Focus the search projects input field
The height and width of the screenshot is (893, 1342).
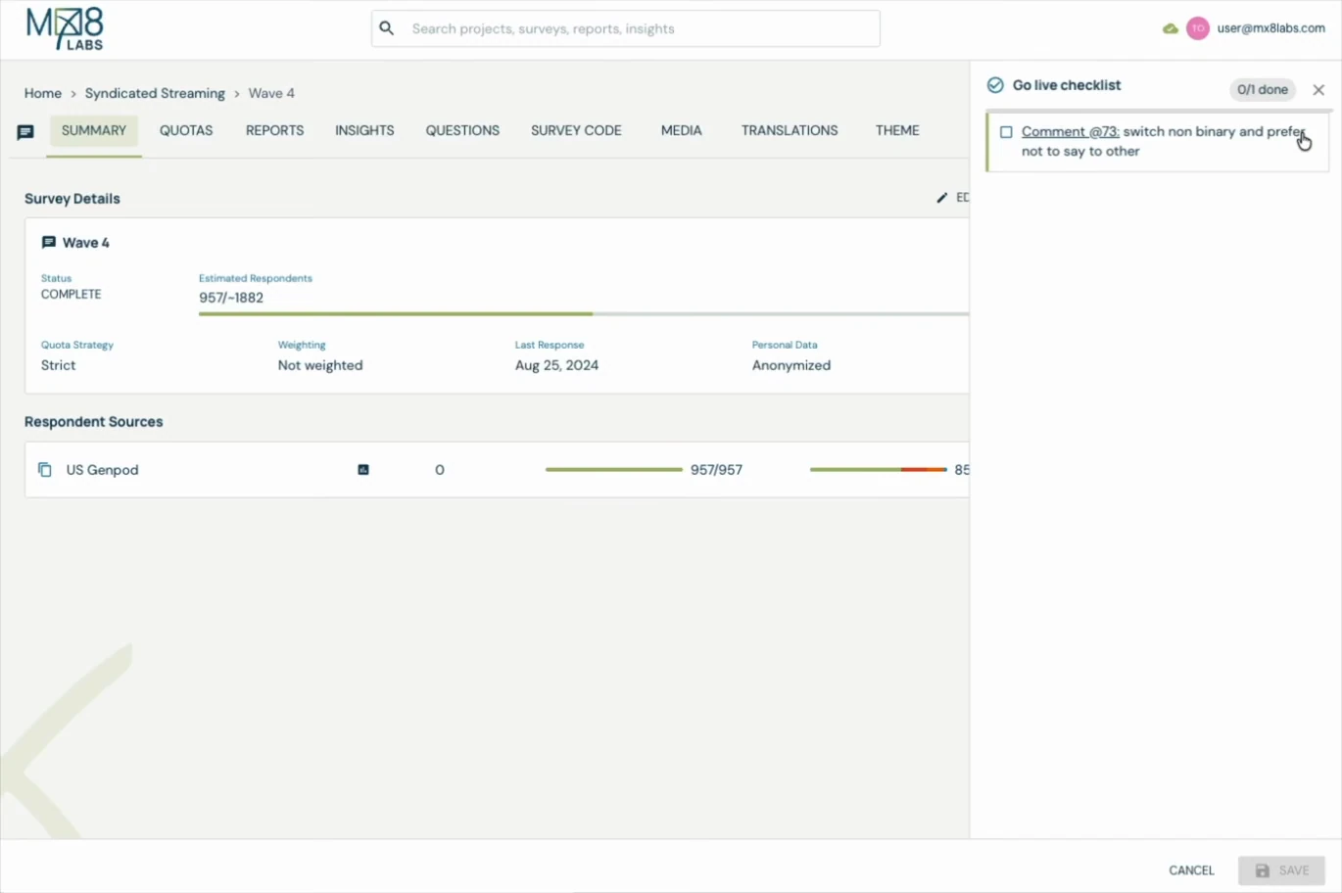626,28
